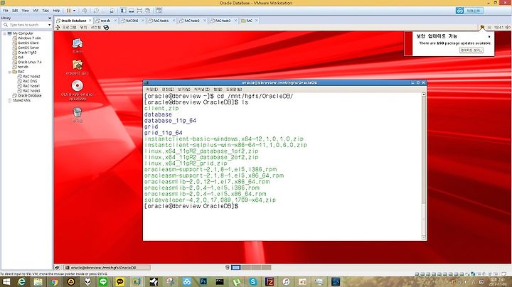Click the library search input field
512x287 pixels.
[x=26, y=25]
